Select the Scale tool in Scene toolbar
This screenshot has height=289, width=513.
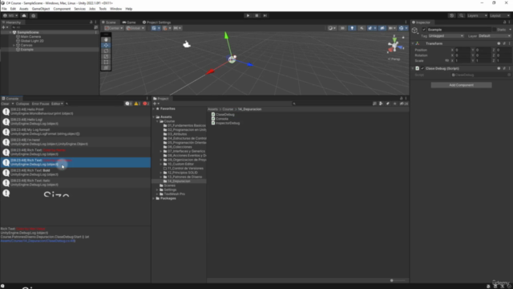tap(106, 56)
